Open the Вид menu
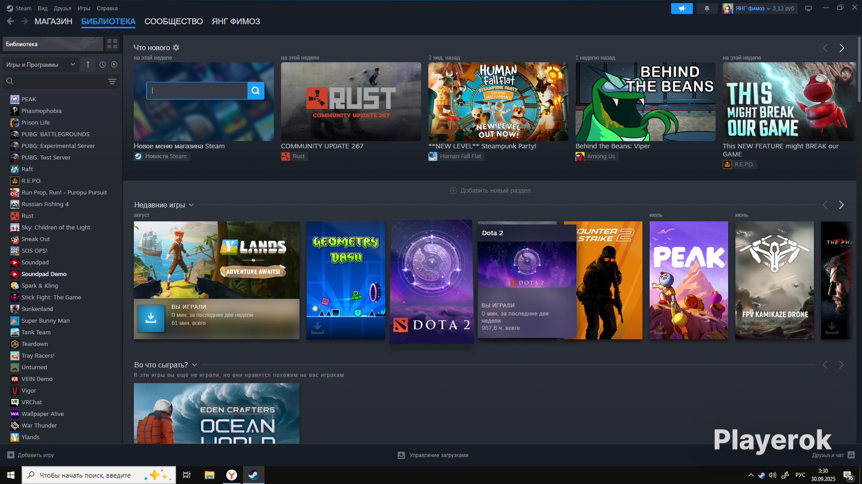The height and width of the screenshot is (484, 862). click(x=43, y=8)
